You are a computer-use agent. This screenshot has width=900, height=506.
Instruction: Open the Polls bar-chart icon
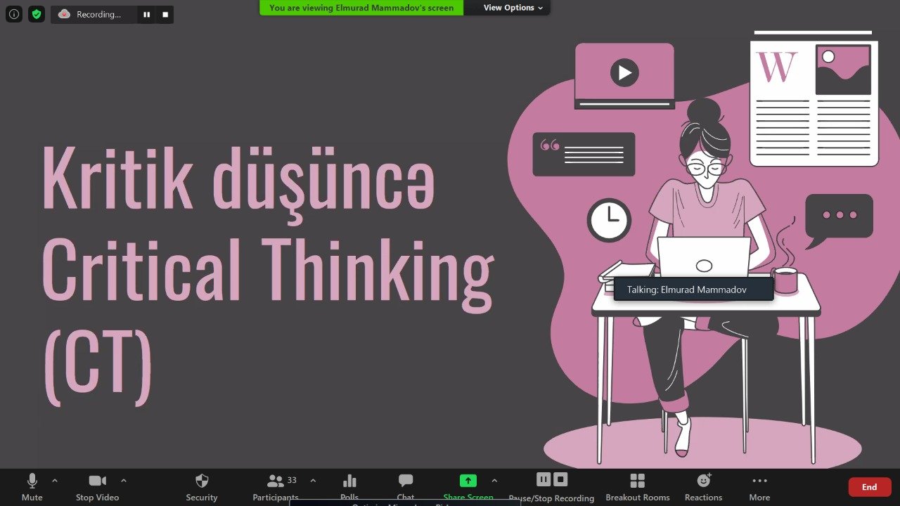click(349, 486)
